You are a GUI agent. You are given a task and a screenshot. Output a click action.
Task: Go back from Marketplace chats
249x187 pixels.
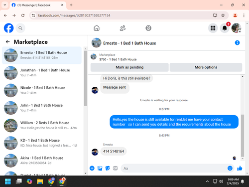pos(8,42)
